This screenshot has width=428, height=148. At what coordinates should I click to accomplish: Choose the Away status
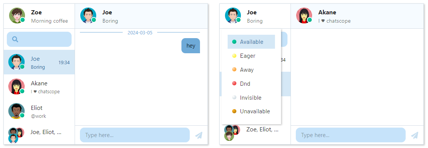251,69
